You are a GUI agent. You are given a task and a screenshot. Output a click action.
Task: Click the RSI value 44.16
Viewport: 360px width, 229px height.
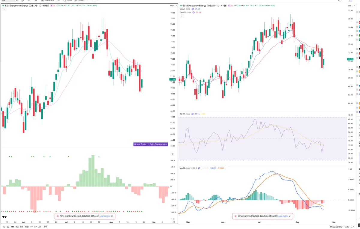point(197,114)
